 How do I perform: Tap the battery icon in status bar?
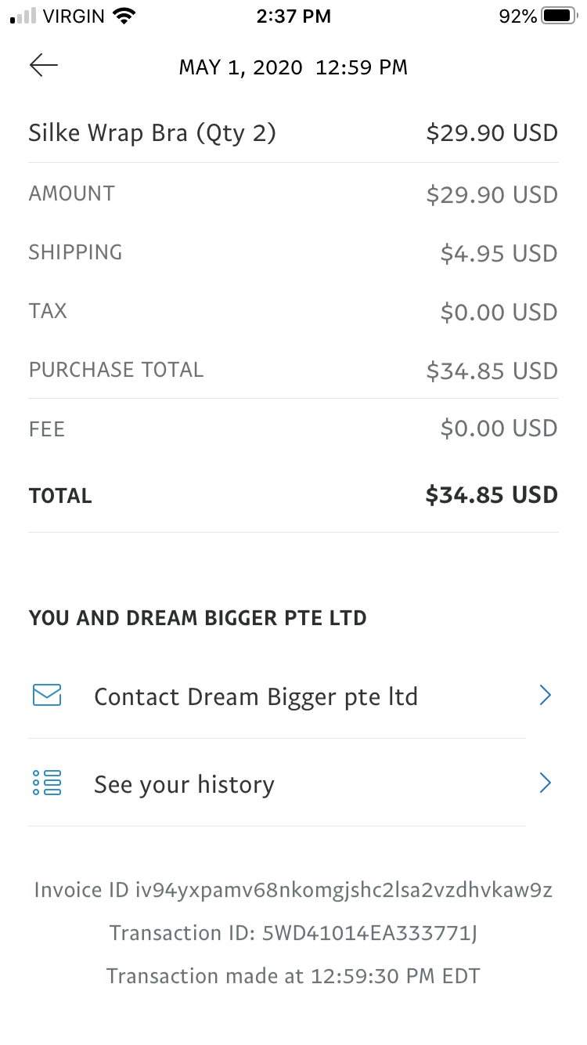tap(559, 16)
